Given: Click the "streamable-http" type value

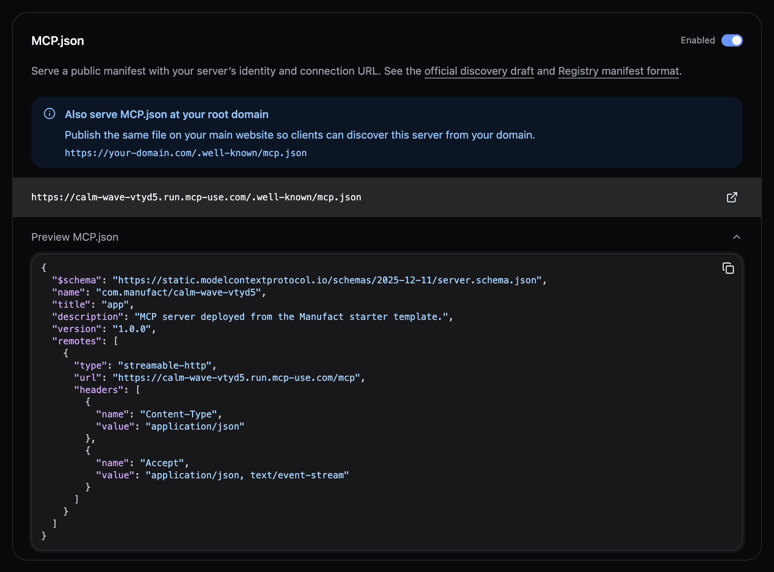Looking at the screenshot, I should tap(165, 366).
